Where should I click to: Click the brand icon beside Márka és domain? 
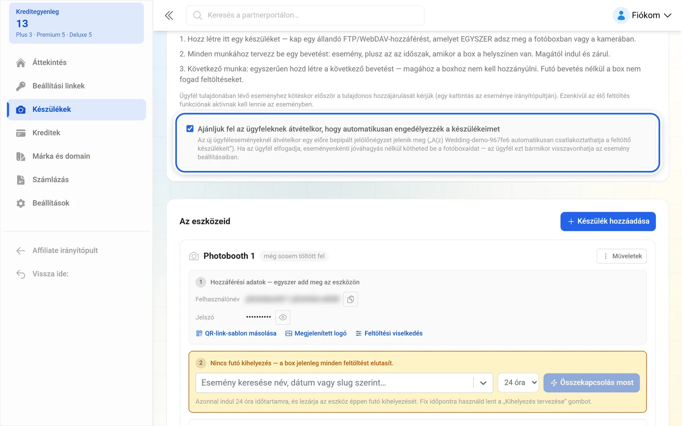pos(21,156)
